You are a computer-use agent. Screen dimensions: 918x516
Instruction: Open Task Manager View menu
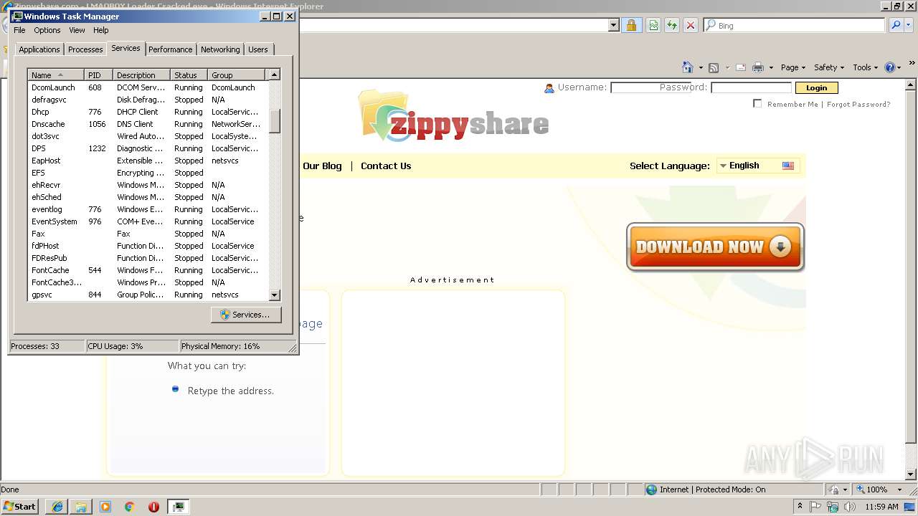pos(77,30)
